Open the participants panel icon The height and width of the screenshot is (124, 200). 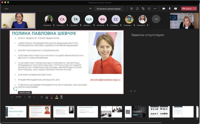(132, 9)
